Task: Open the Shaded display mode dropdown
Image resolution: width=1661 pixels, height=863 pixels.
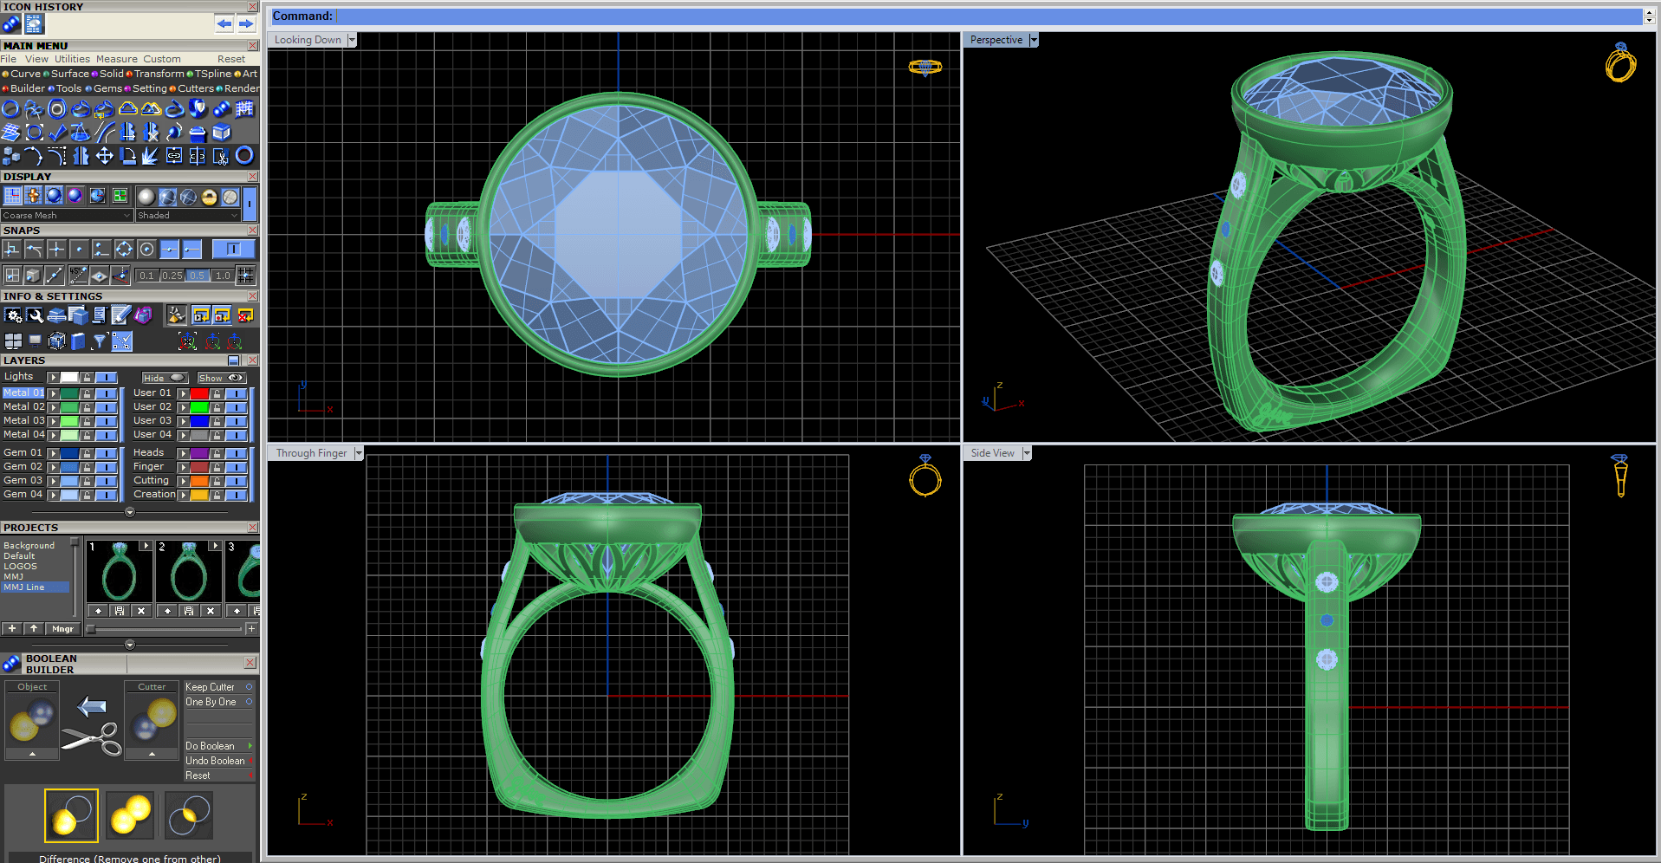Action: click(234, 216)
